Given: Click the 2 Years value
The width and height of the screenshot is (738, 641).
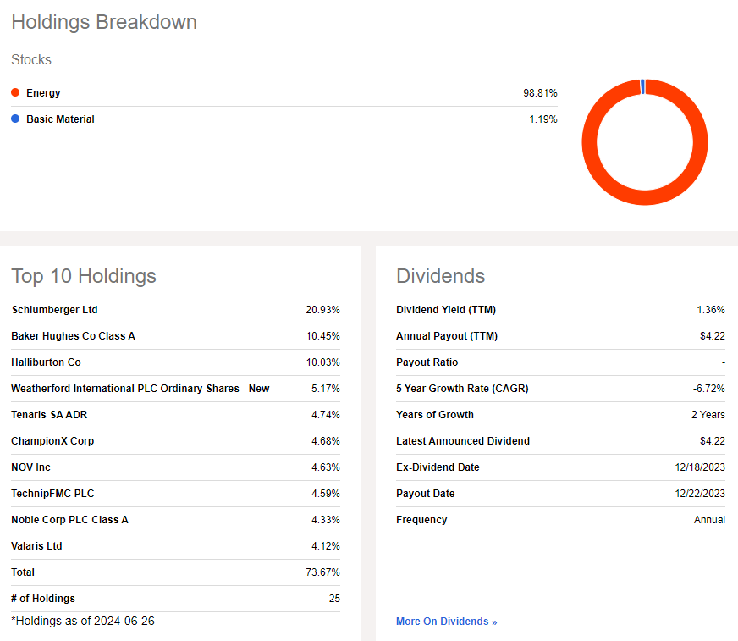Looking at the screenshot, I should 708,414.
